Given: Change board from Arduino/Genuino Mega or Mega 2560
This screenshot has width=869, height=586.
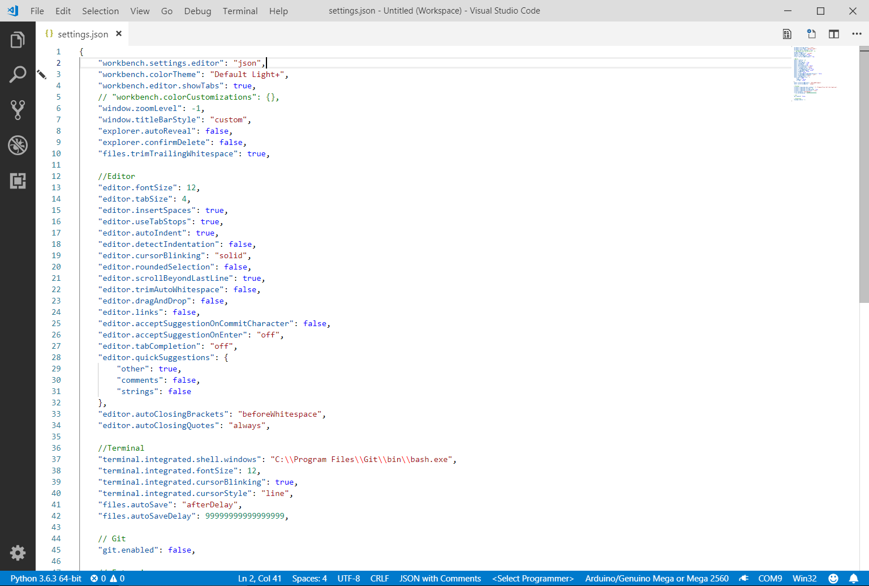Looking at the screenshot, I should pyautogui.click(x=657, y=578).
